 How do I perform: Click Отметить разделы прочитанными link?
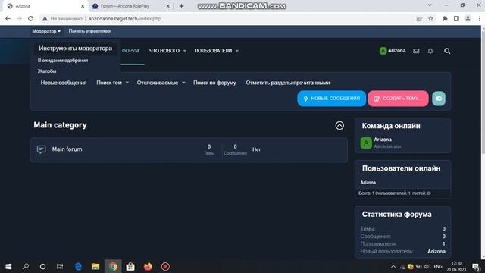tap(288, 83)
